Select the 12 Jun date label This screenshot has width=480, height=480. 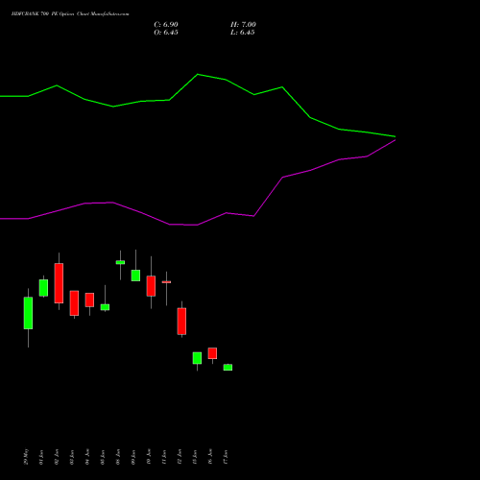coord(180,457)
